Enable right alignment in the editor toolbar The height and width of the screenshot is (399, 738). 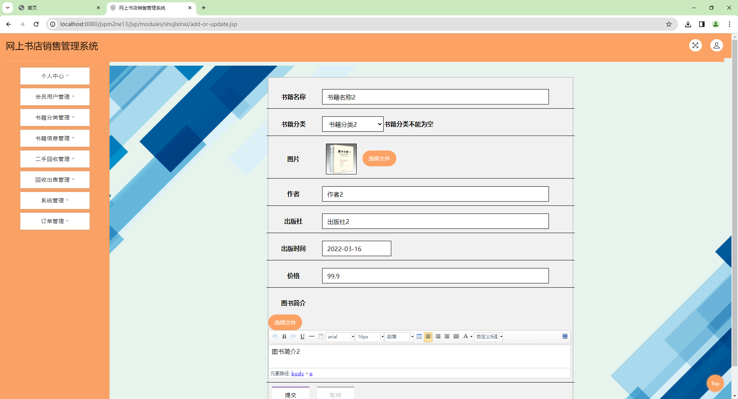coord(437,337)
